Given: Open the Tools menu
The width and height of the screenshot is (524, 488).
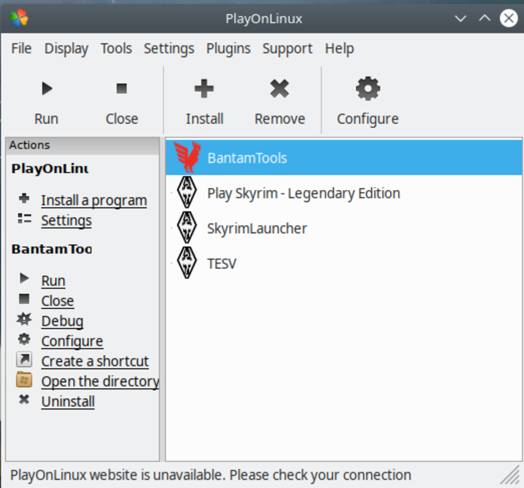Looking at the screenshot, I should click(116, 48).
